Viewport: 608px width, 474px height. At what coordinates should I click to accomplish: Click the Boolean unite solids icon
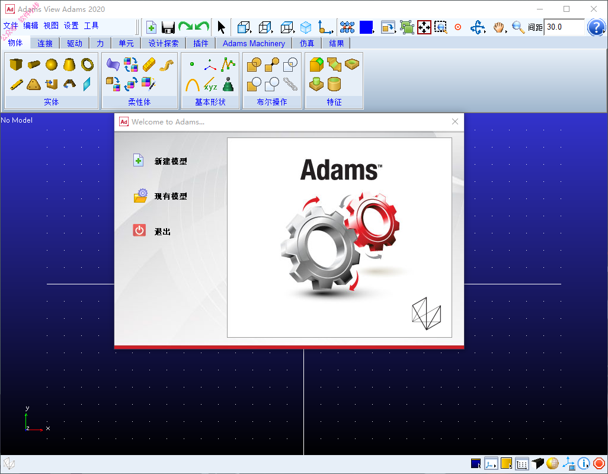[254, 65]
